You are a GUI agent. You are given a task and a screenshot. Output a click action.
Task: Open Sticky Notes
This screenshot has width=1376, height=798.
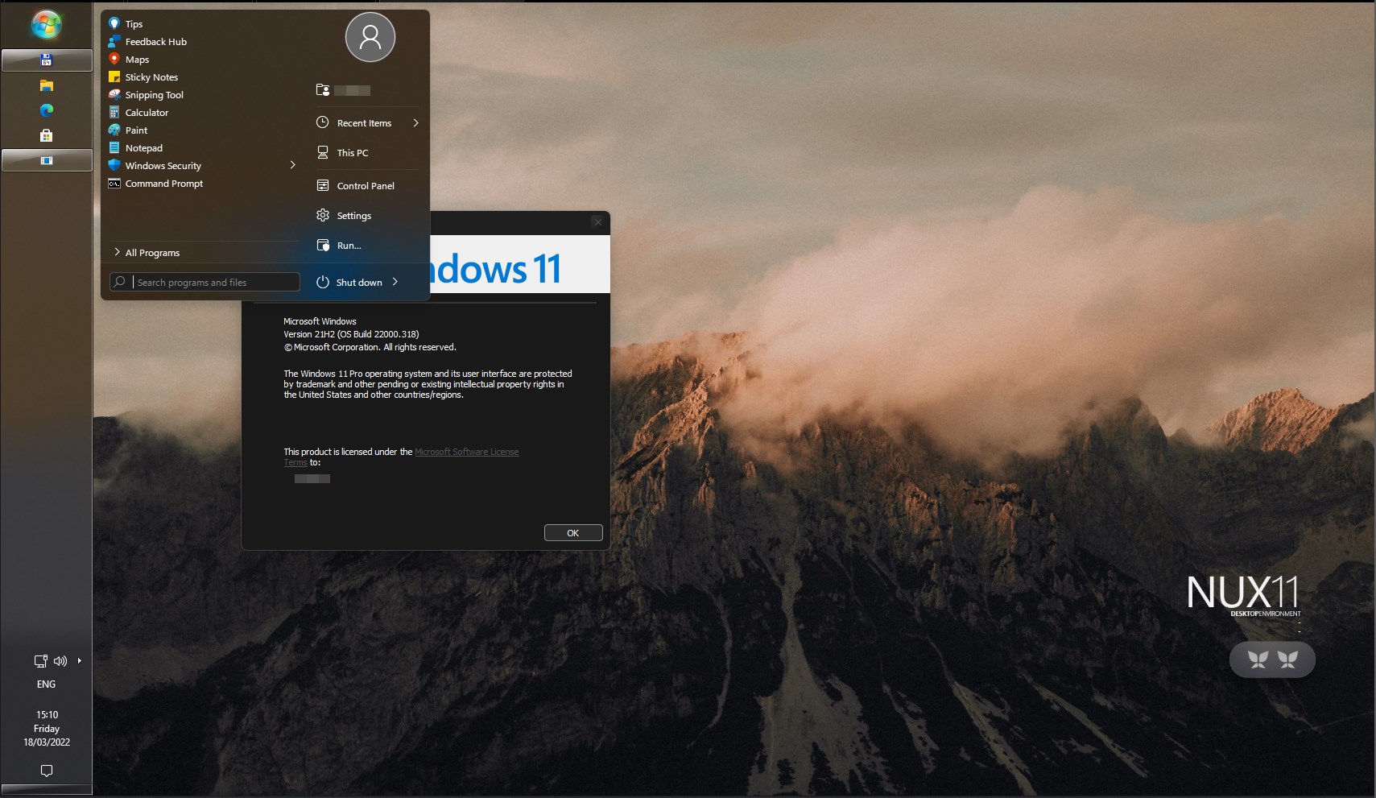pyautogui.click(x=151, y=76)
